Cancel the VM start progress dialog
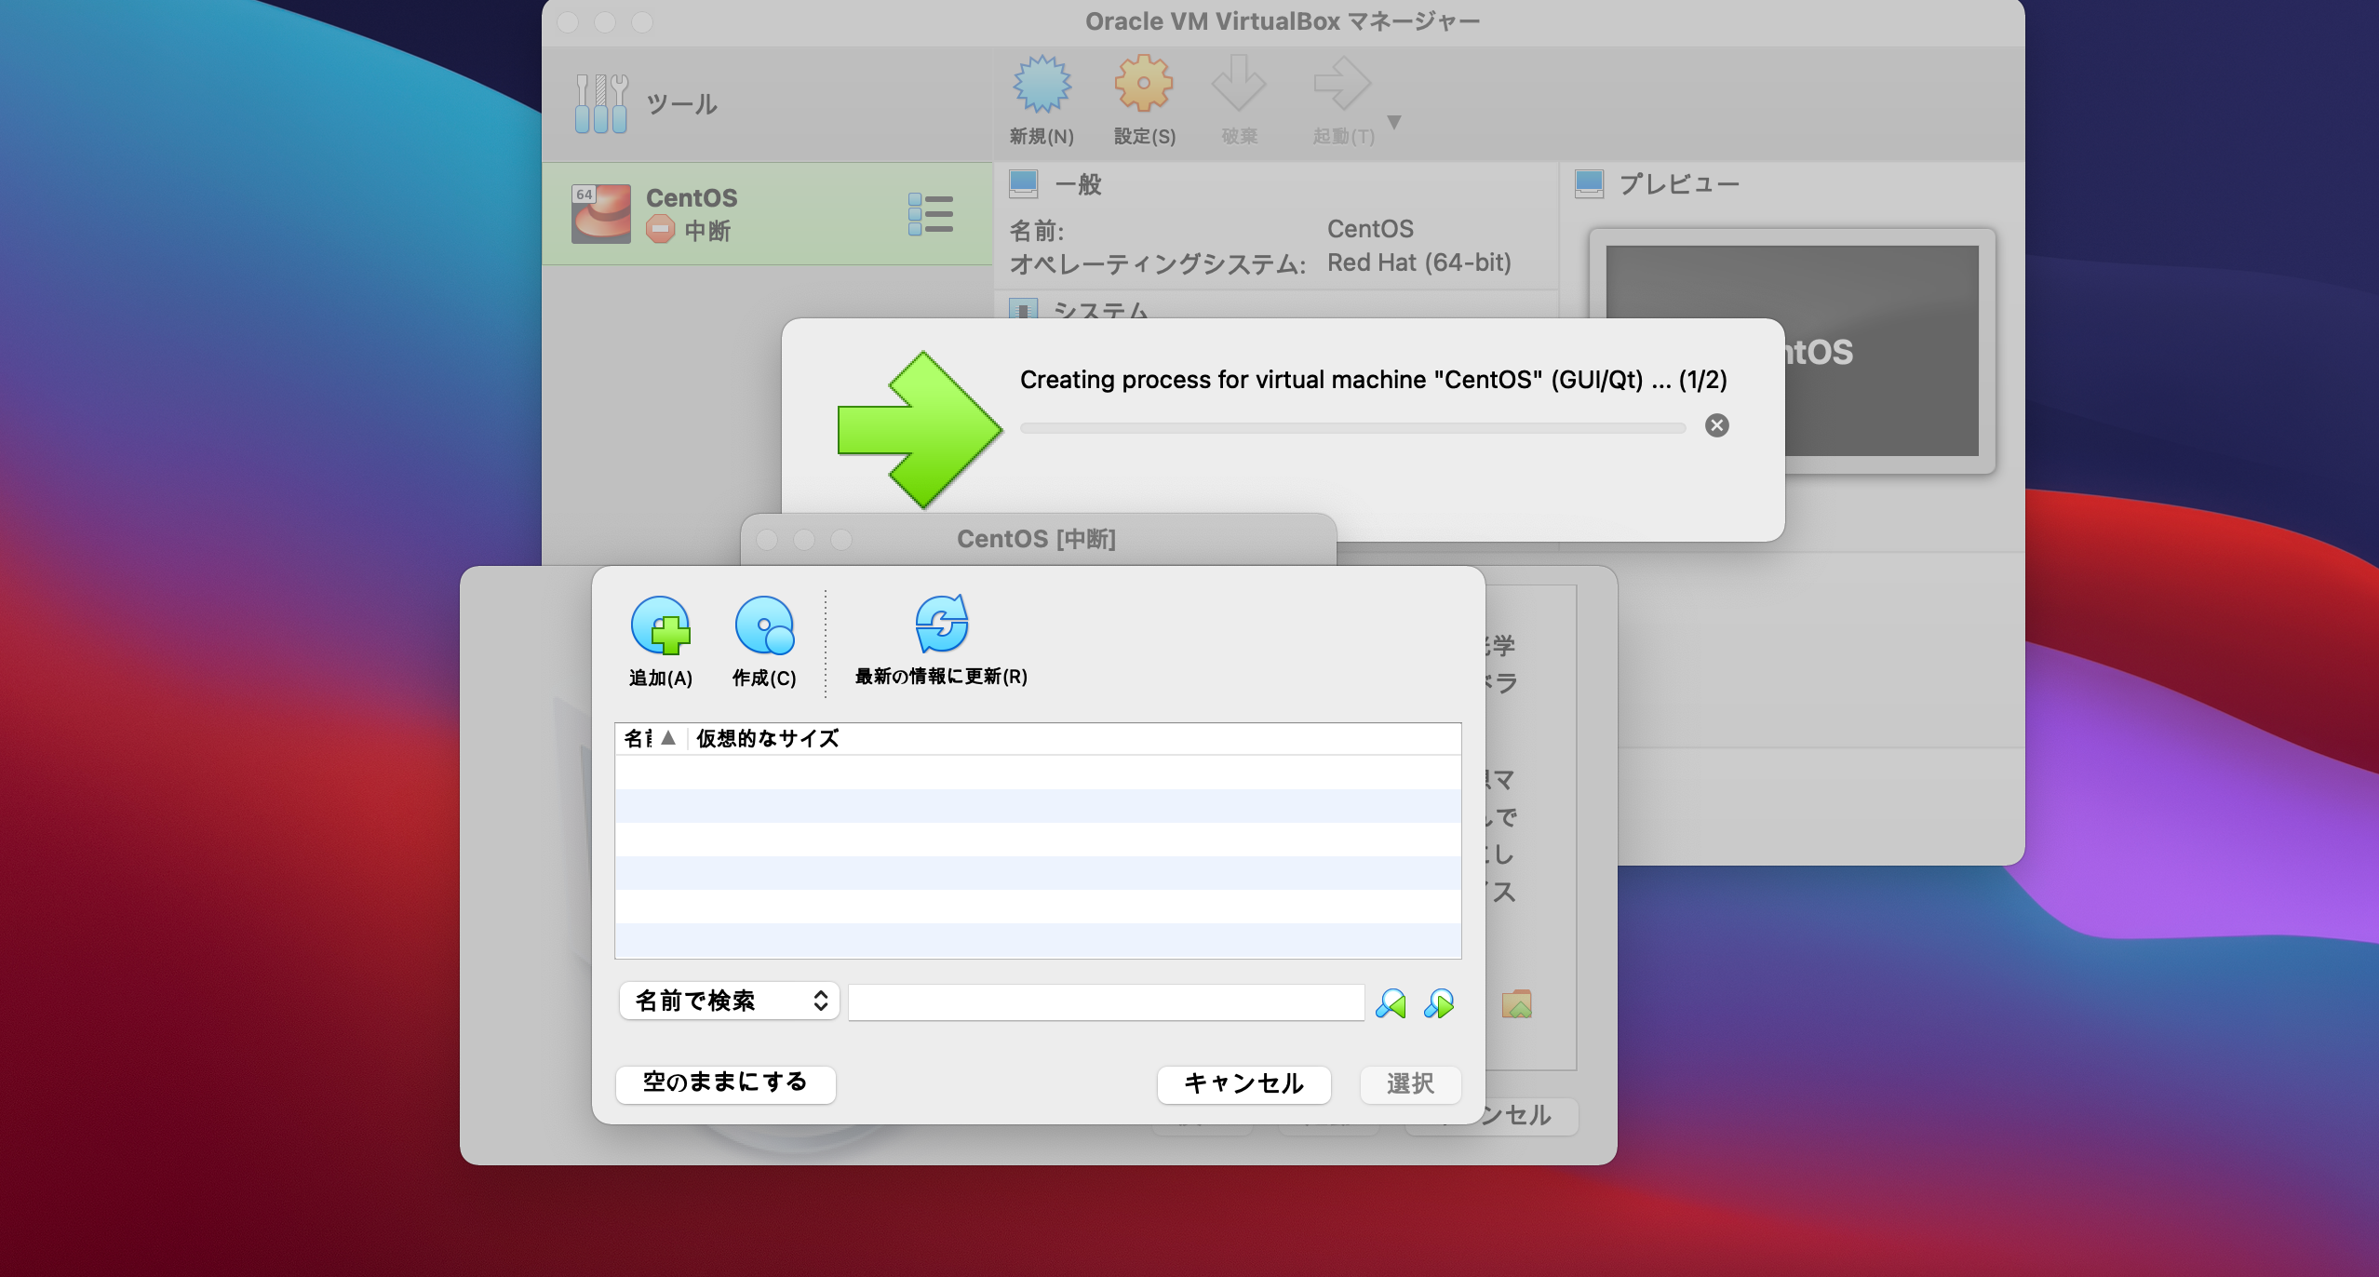 [1716, 425]
